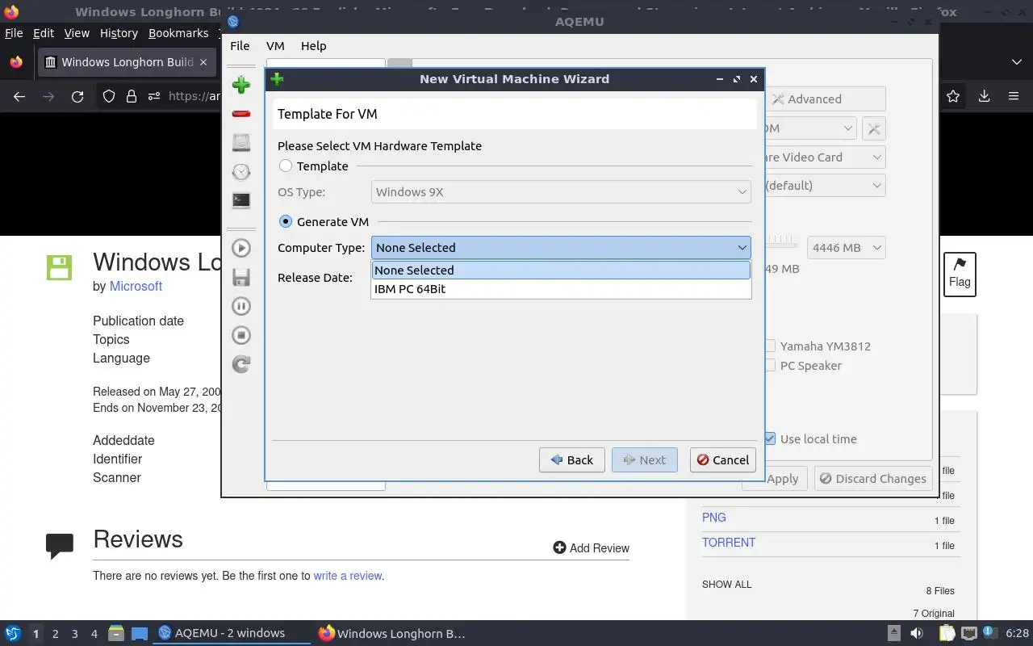Image resolution: width=1033 pixels, height=646 pixels.
Task: Click the clock snapshot icon in AQEMU sidebar
Action: (x=240, y=171)
